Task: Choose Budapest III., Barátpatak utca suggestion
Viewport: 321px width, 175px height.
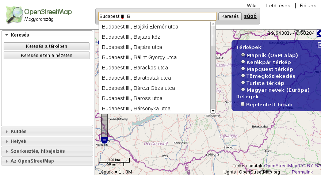Action: (x=154, y=78)
